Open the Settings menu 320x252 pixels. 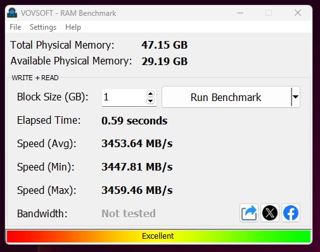tap(43, 27)
